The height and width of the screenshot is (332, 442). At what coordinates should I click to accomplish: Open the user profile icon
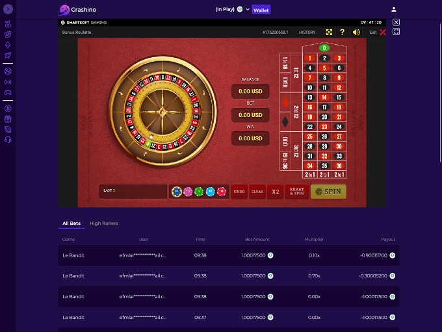click(x=394, y=10)
